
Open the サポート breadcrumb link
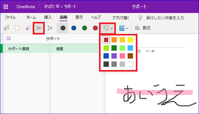[70, 7]
